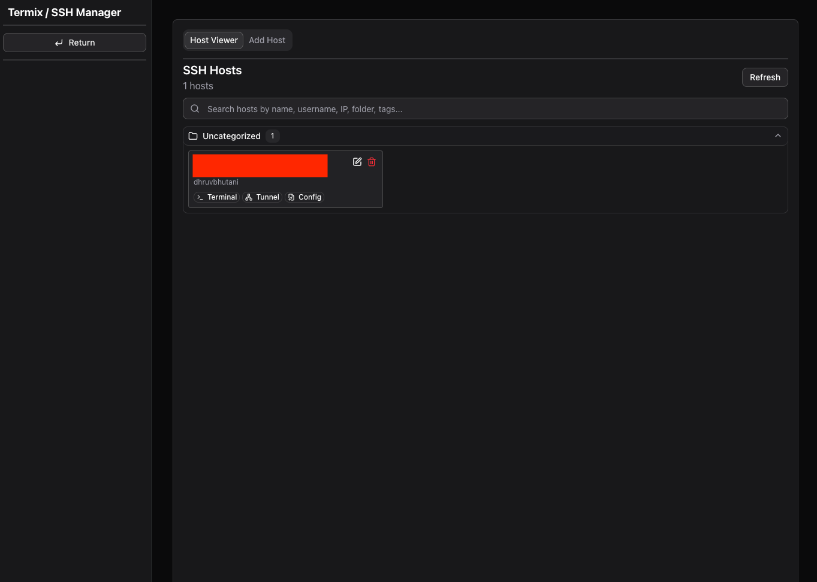Return to the main Termix screen
Screen dimensions: 817x582
[74, 43]
